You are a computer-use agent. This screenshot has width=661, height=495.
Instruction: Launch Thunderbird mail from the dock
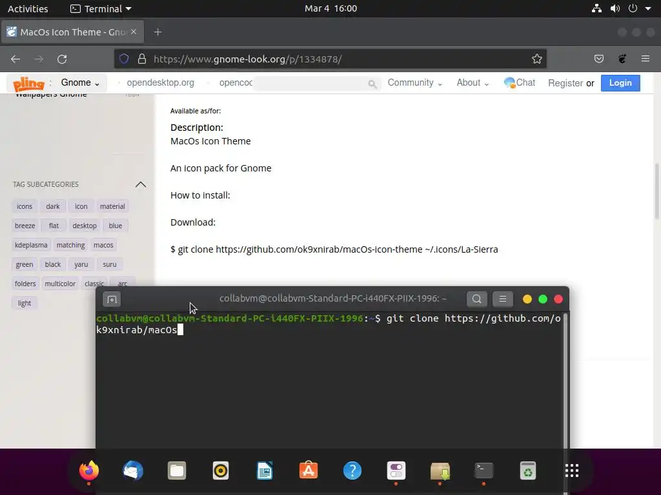coord(133,470)
